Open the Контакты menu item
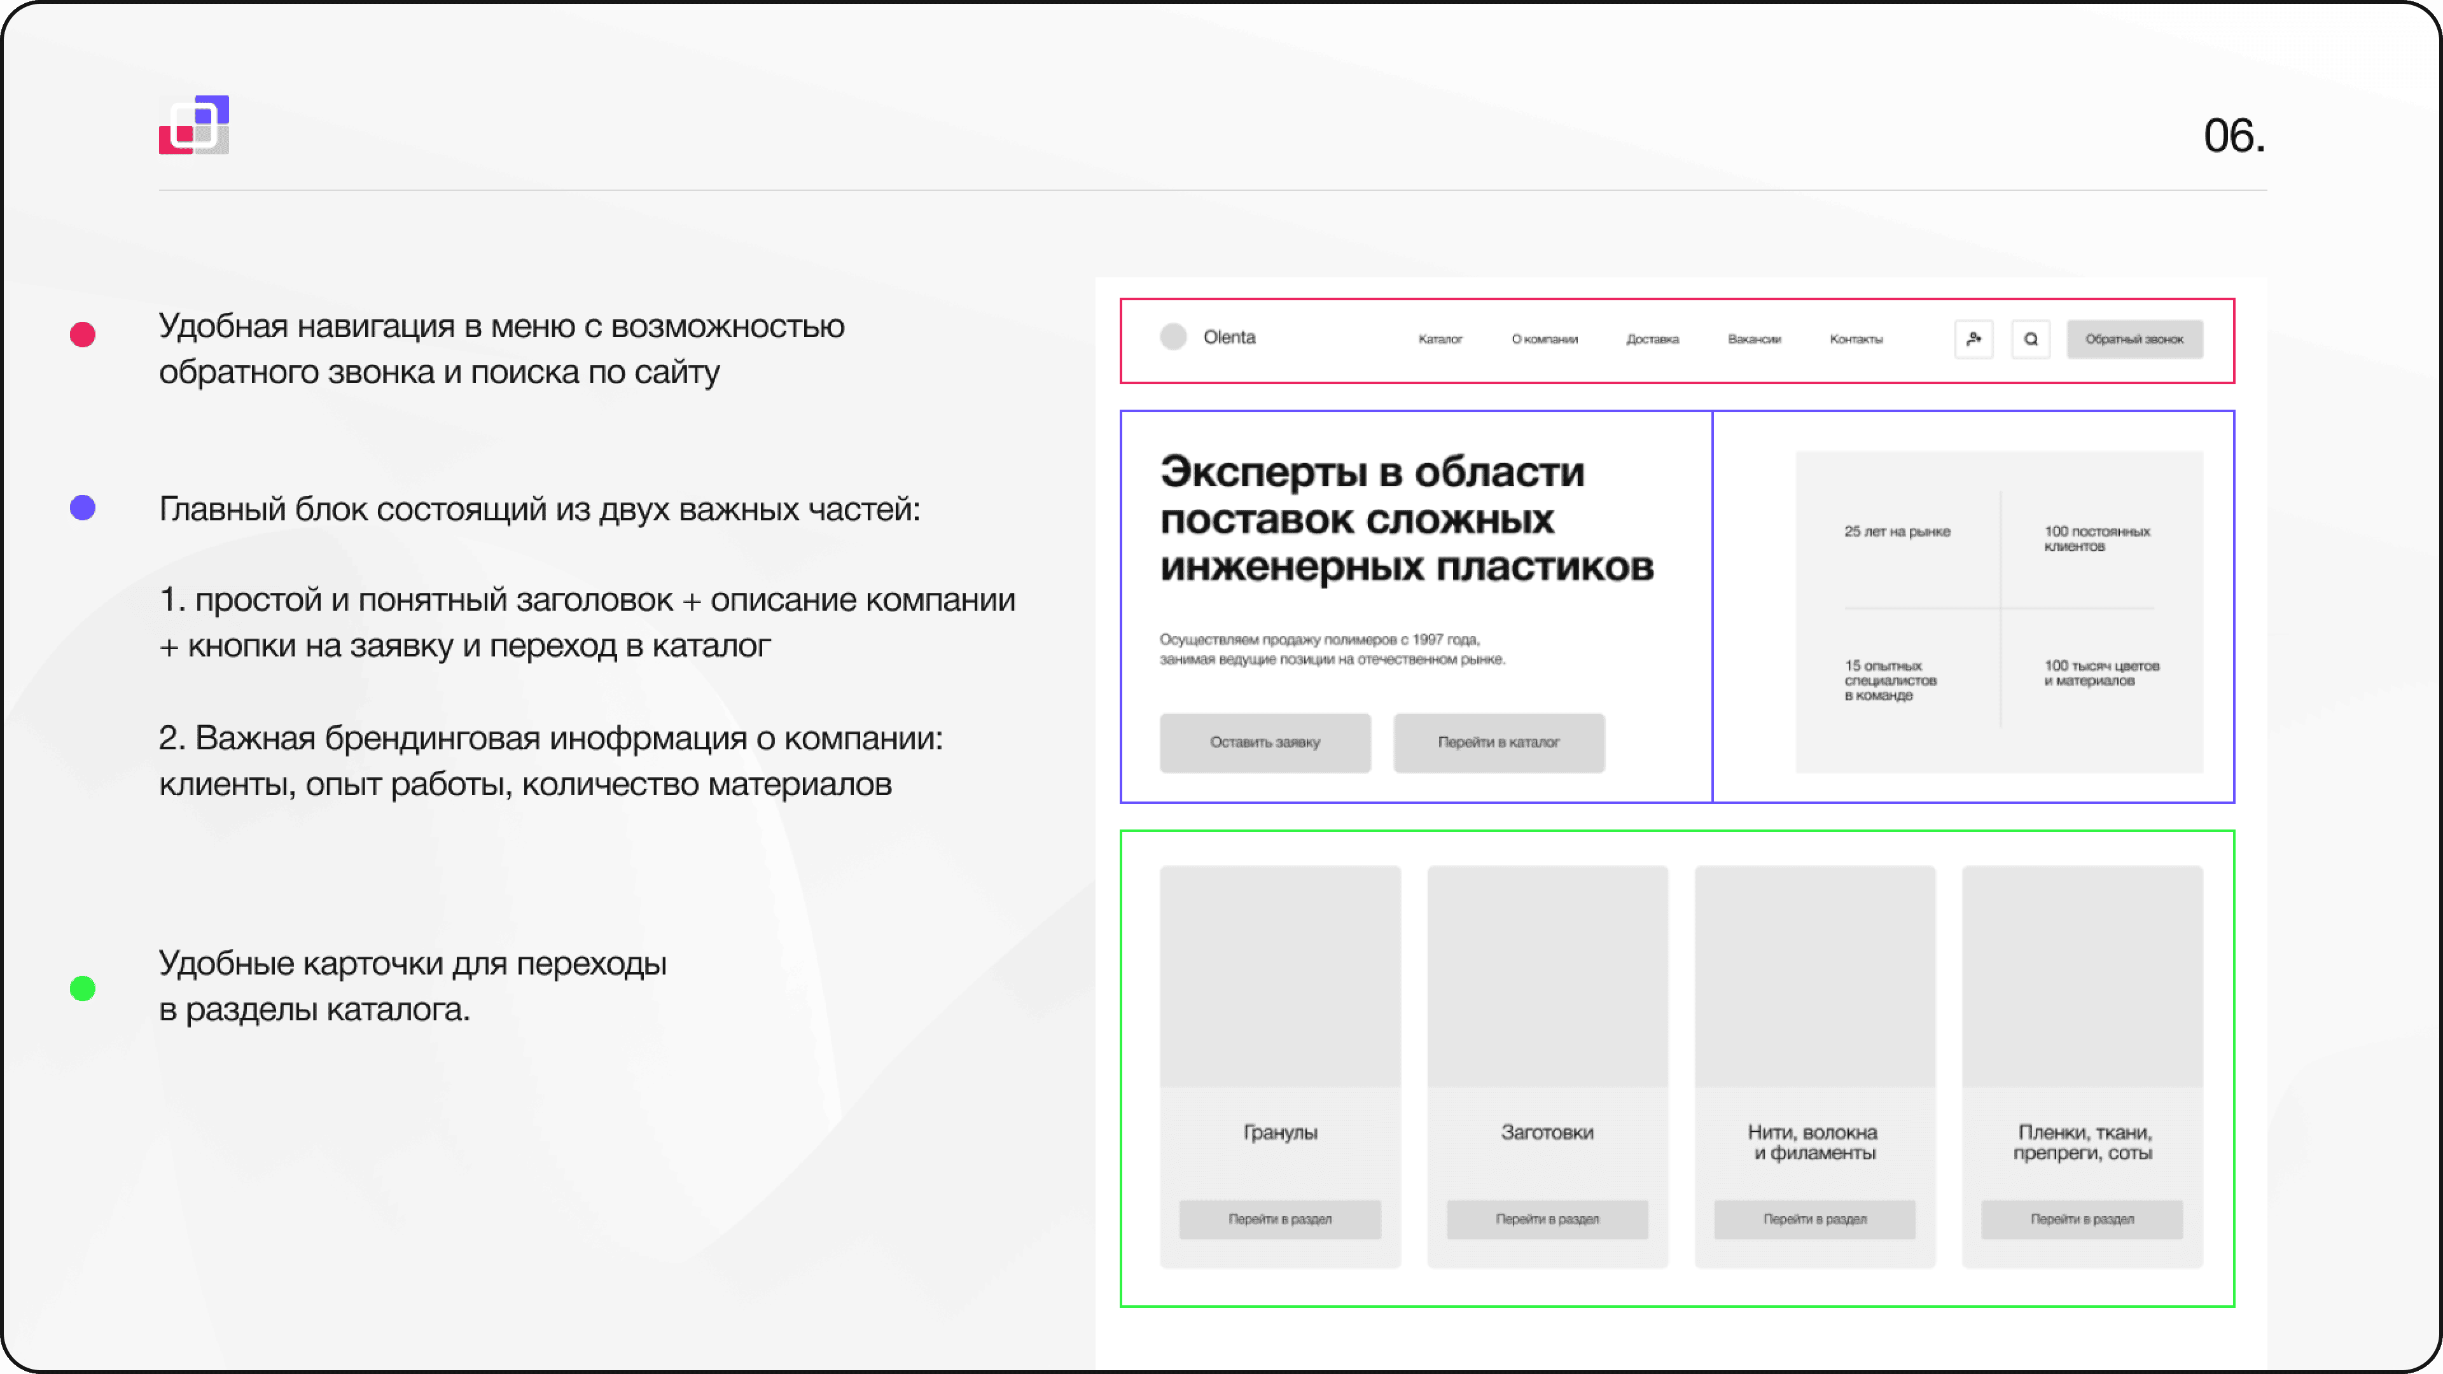 1856,338
